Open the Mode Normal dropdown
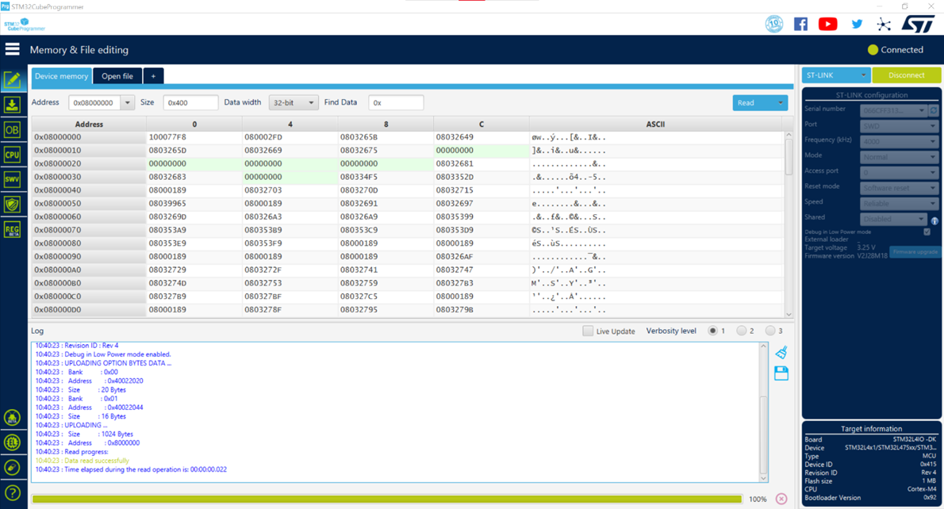 [899, 157]
